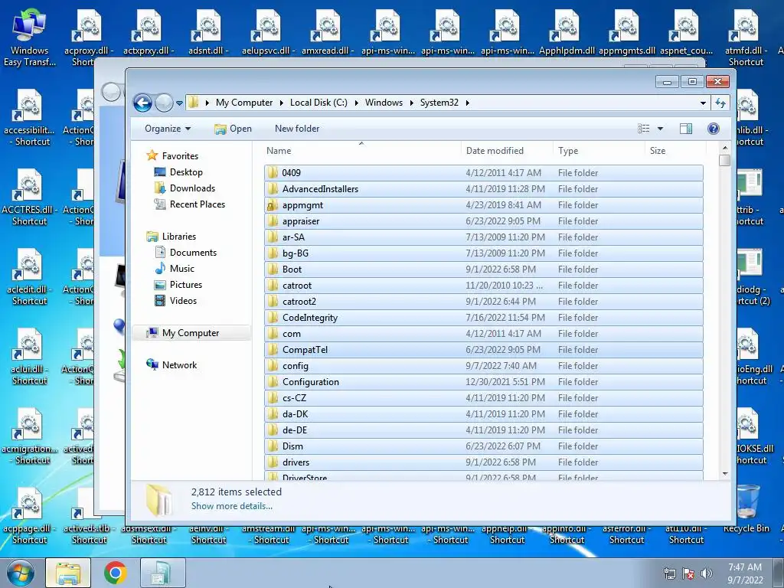The image size is (784, 588).
Task: Create a New folder
Action: tap(297, 129)
